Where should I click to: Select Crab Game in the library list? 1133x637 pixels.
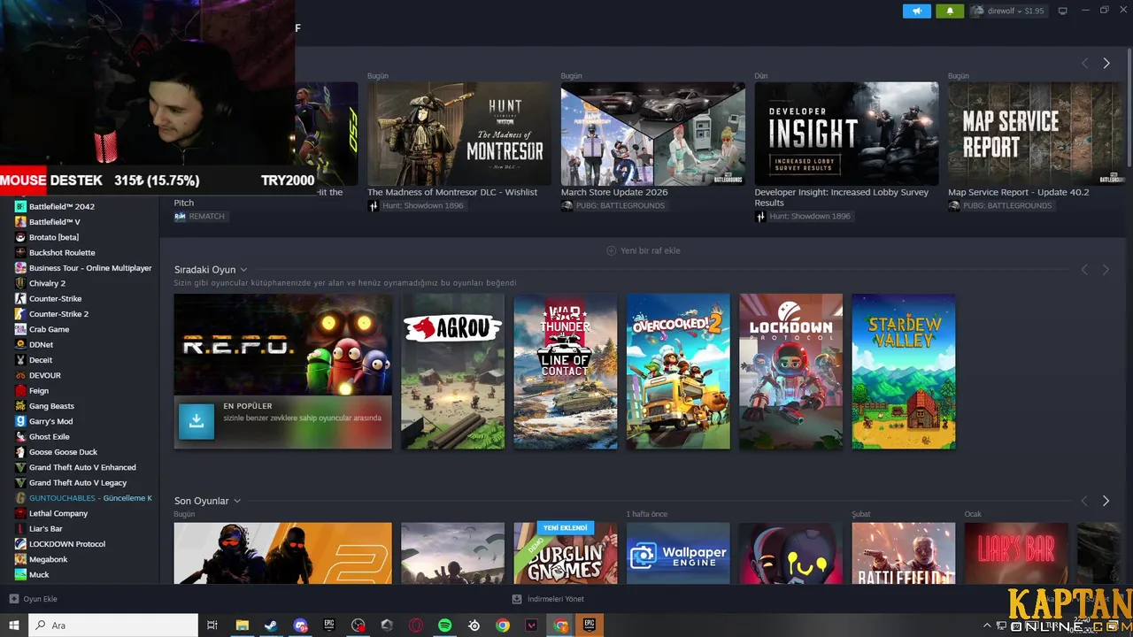click(49, 329)
